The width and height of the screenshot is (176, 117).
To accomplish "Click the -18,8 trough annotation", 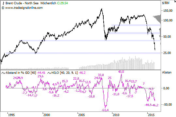I will 91,97.
